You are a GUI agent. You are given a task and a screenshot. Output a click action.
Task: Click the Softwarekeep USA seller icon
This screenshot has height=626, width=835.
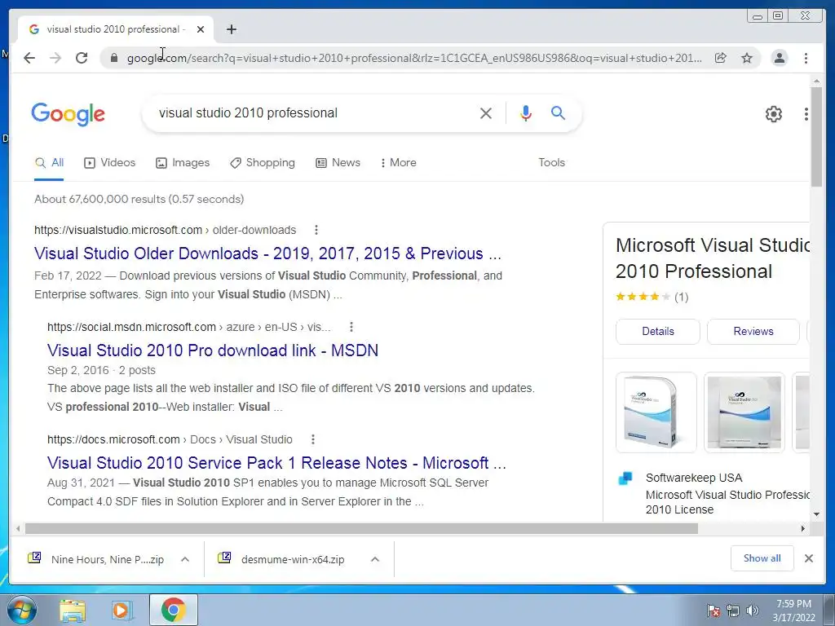tap(625, 478)
